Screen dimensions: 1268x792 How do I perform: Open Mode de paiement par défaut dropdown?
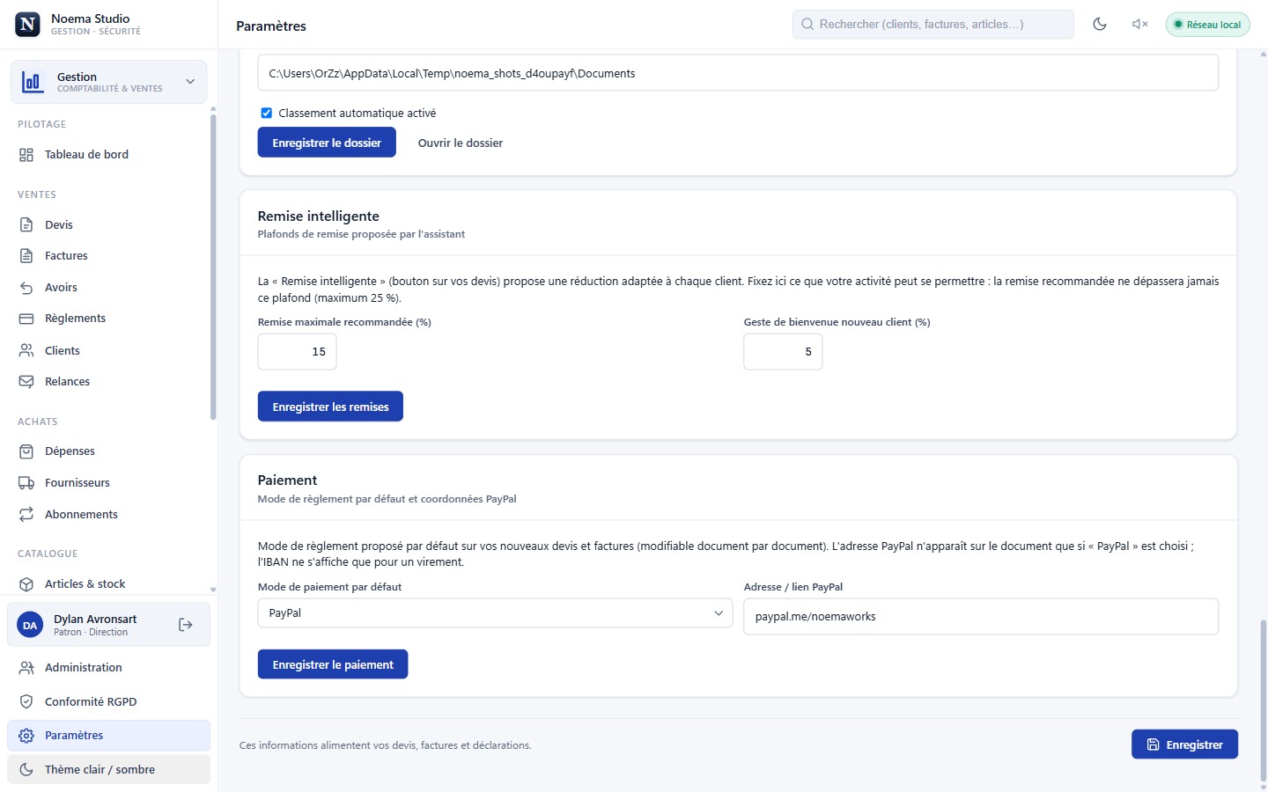tap(495, 613)
